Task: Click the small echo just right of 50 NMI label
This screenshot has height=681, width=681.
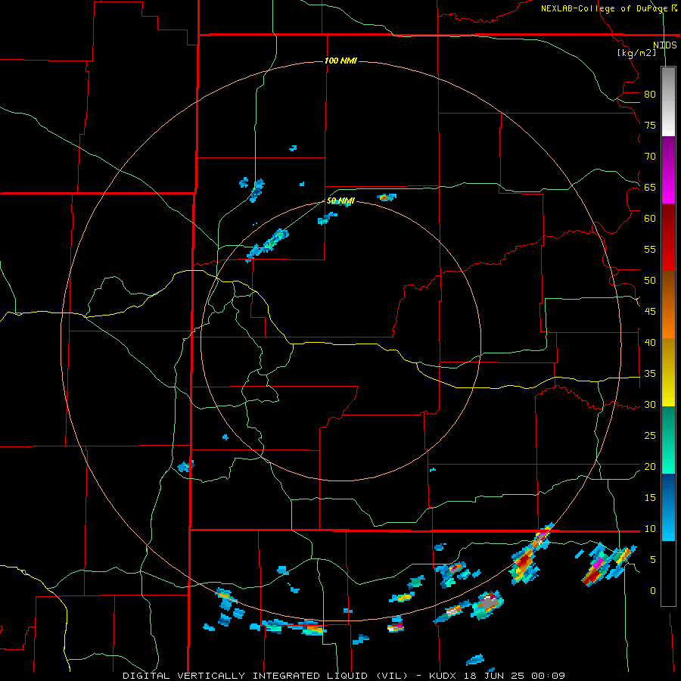Action: click(386, 197)
